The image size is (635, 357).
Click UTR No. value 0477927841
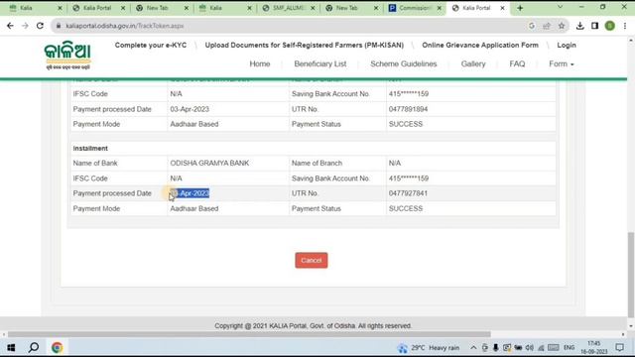[408, 193]
